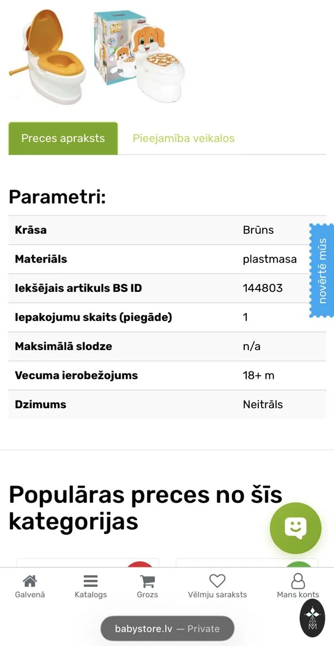Image resolution: width=334 pixels, height=646 pixels.
Task: Tap the dark floating badge icon at bottom right
Action: click(312, 617)
